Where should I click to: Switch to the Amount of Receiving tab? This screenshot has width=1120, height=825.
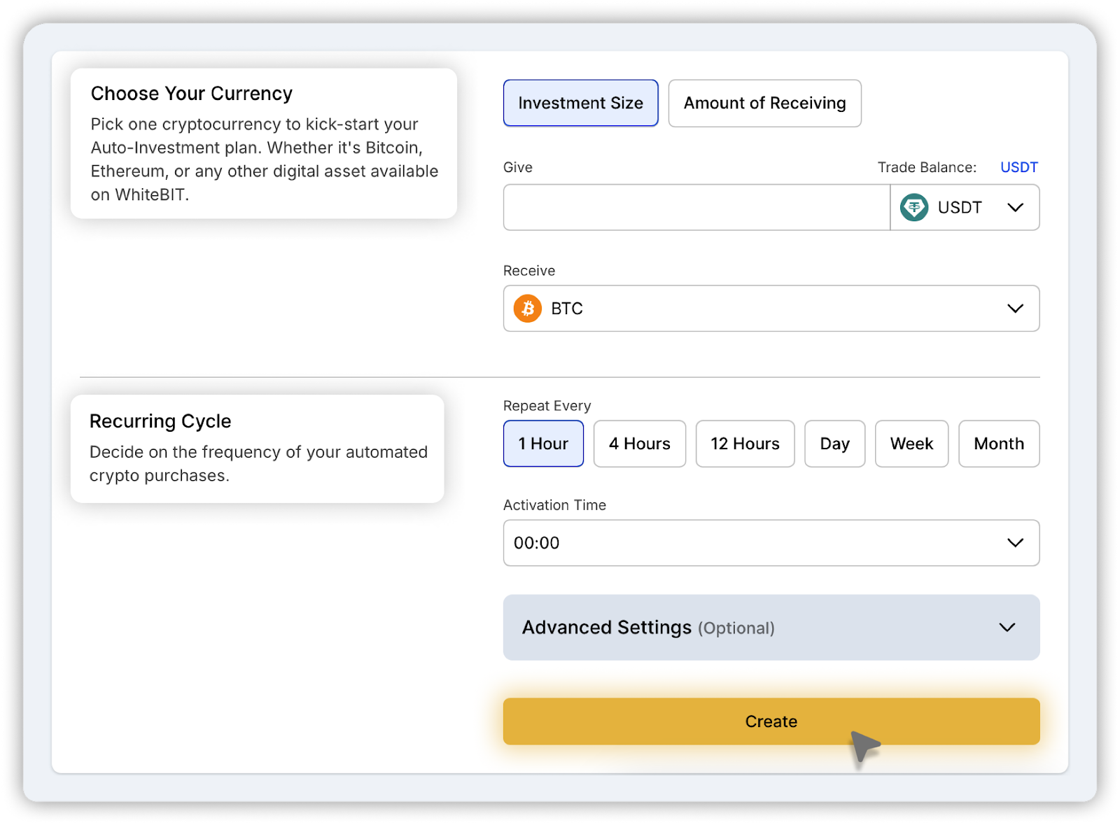coord(764,104)
